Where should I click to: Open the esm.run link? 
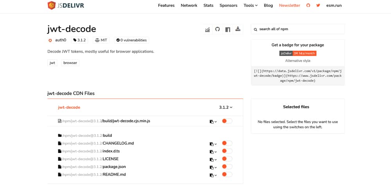point(334,5)
